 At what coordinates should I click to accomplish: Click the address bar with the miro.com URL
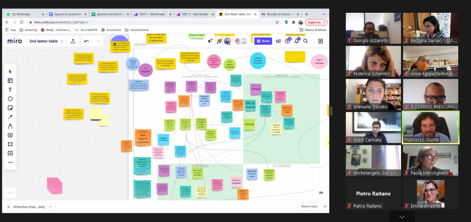coord(150,22)
